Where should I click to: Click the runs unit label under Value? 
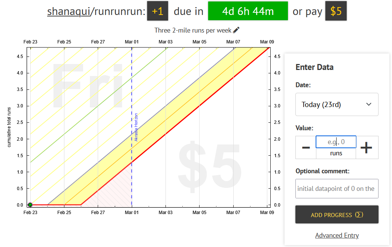click(336, 153)
